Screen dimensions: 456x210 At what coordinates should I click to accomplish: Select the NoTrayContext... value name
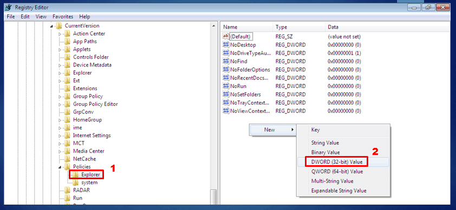click(x=250, y=103)
